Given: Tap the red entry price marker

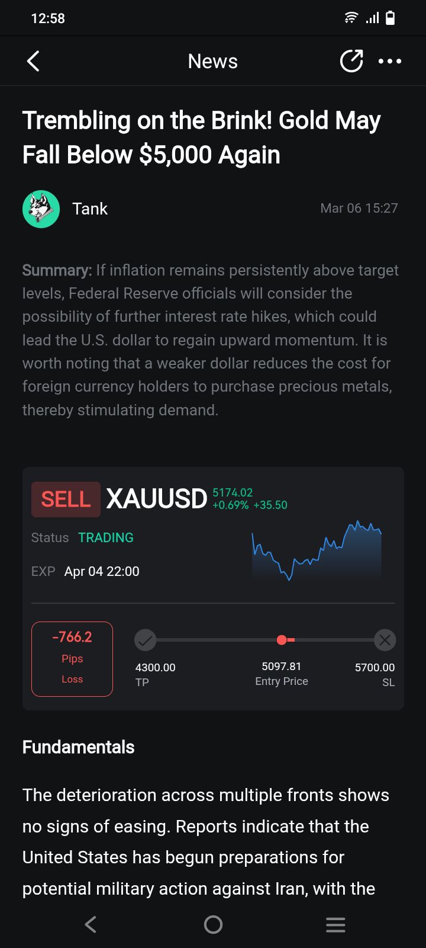Looking at the screenshot, I should (x=282, y=640).
